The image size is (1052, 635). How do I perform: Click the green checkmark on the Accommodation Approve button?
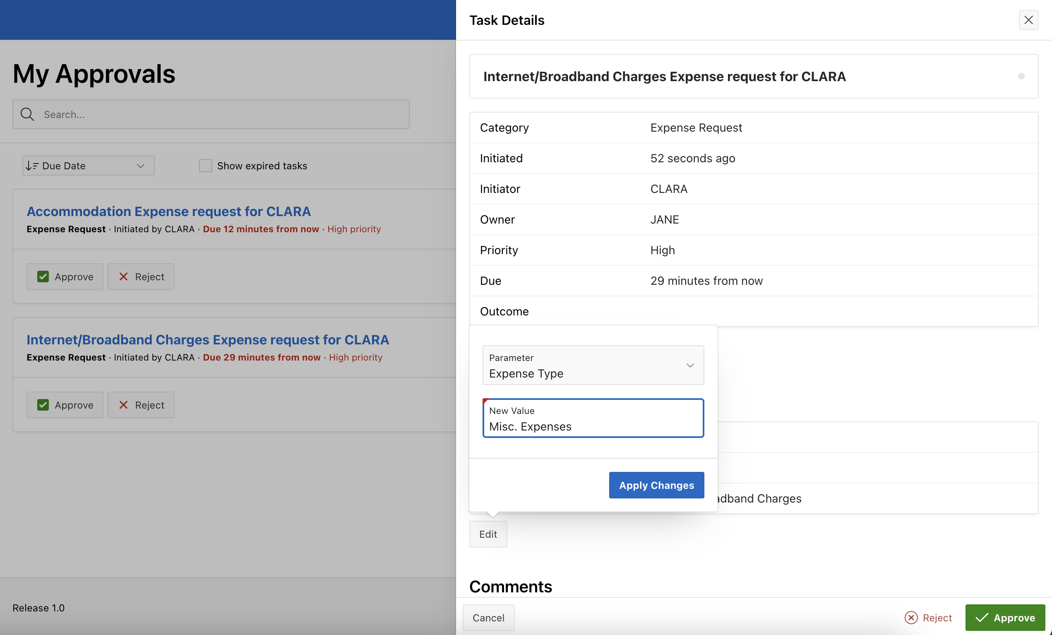tap(43, 277)
